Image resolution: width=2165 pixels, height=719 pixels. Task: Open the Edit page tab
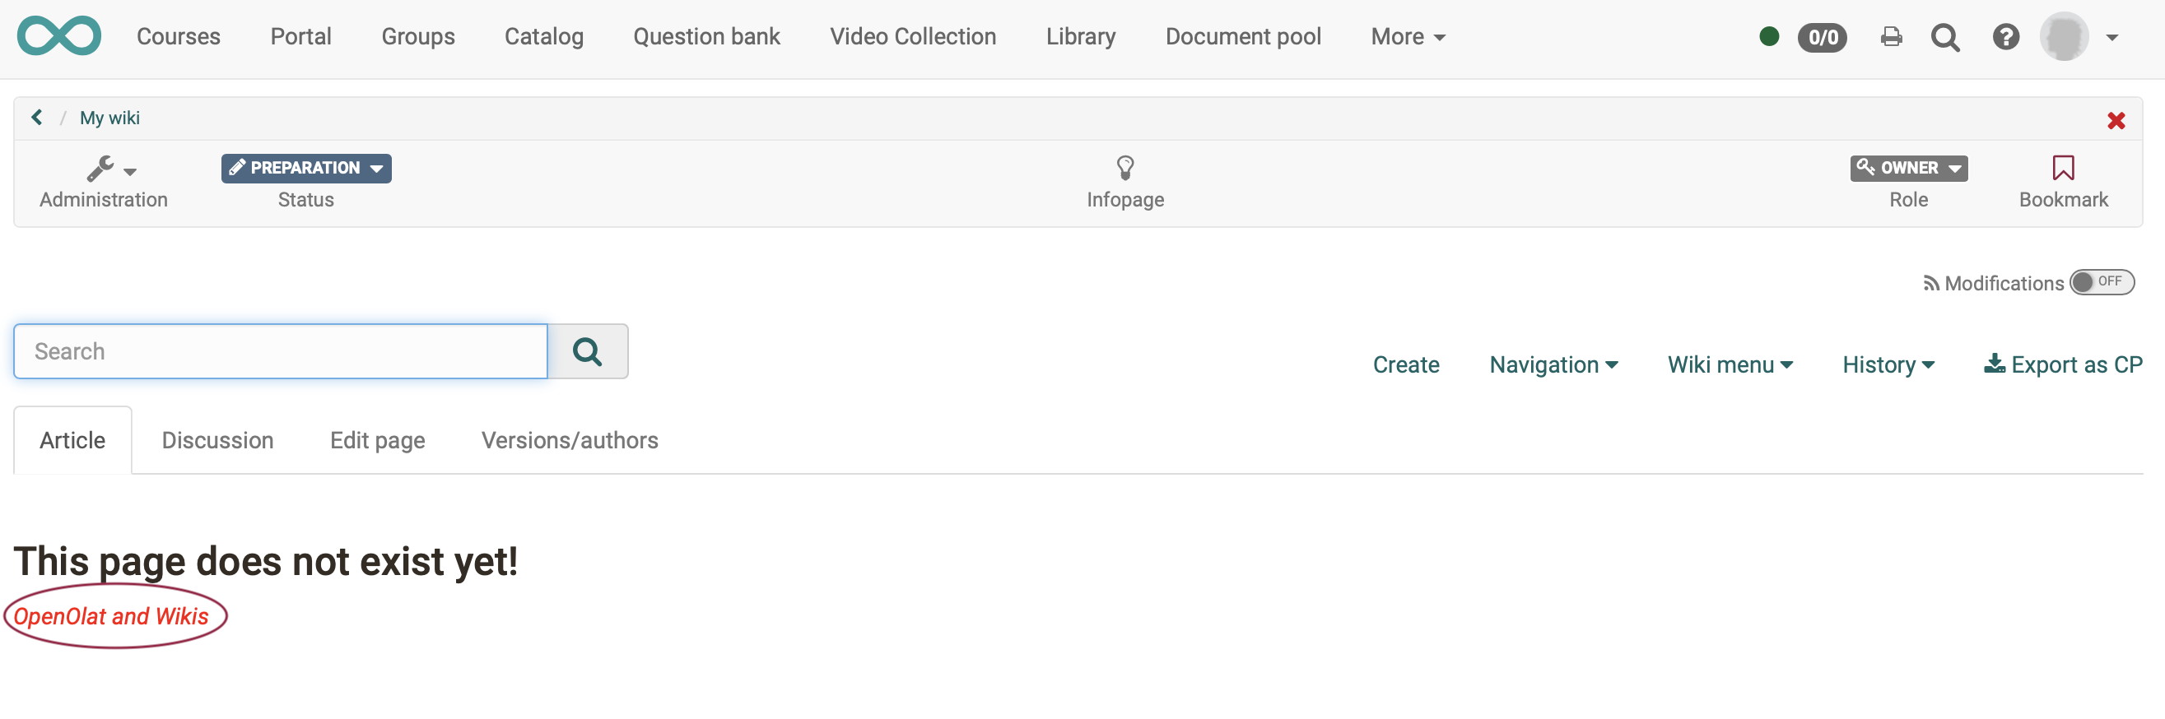[x=377, y=440]
